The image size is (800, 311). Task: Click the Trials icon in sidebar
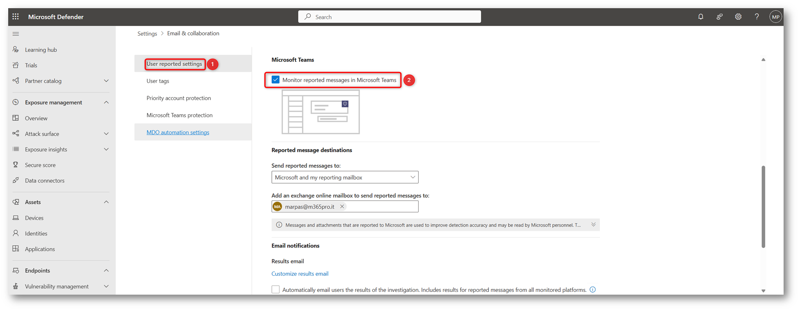coord(16,65)
